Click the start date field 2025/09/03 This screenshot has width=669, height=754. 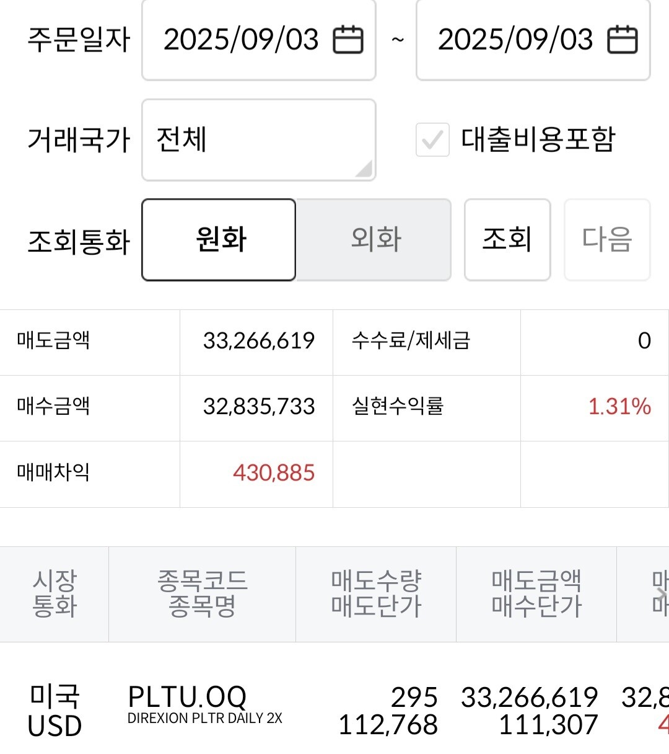pos(259,40)
